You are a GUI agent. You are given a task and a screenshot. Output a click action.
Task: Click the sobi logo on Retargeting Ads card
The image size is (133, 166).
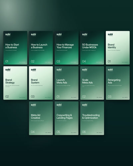[x=110, y=70]
